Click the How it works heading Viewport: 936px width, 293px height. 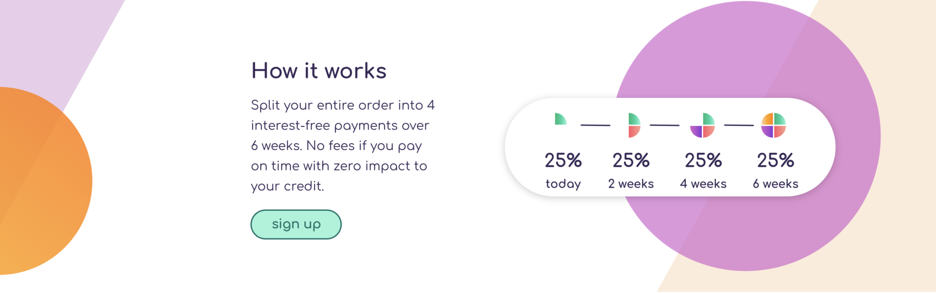[319, 71]
